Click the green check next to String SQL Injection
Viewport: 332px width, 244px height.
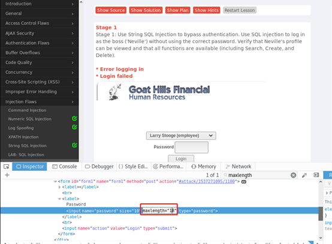(x=74, y=145)
